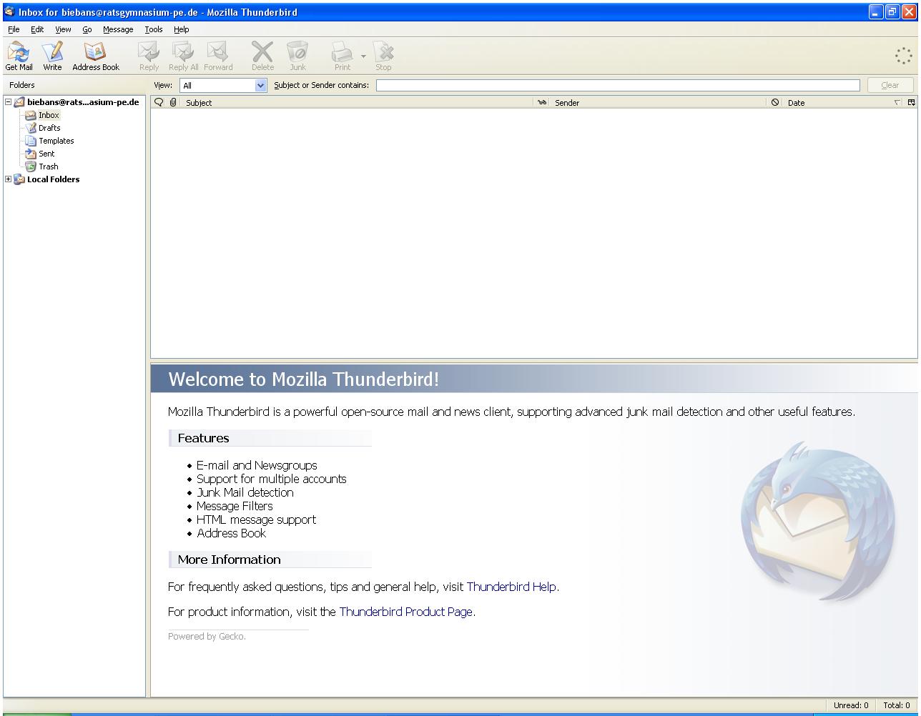Select the Drafts folder
The width and height of the screenshot is (921, 716).
[x=49, y=128]
